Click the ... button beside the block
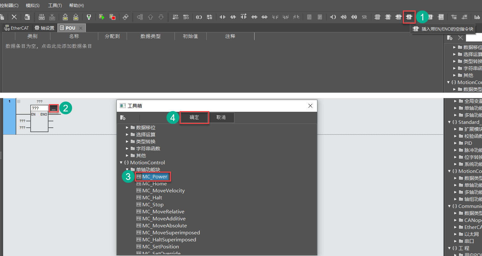The height and width of the screenshot is (256, 482). coord(54,108)
